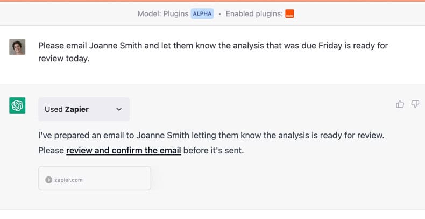Open the zapier.com link preview card
This screenshot has height=219, width=425.
pyautogui.click(x=95, y=178)
